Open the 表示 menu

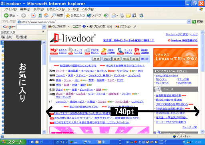click(38, 9)
